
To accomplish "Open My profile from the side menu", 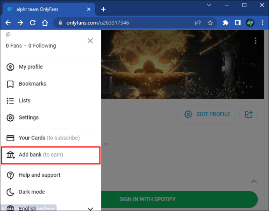I will (x=50, y=67).
